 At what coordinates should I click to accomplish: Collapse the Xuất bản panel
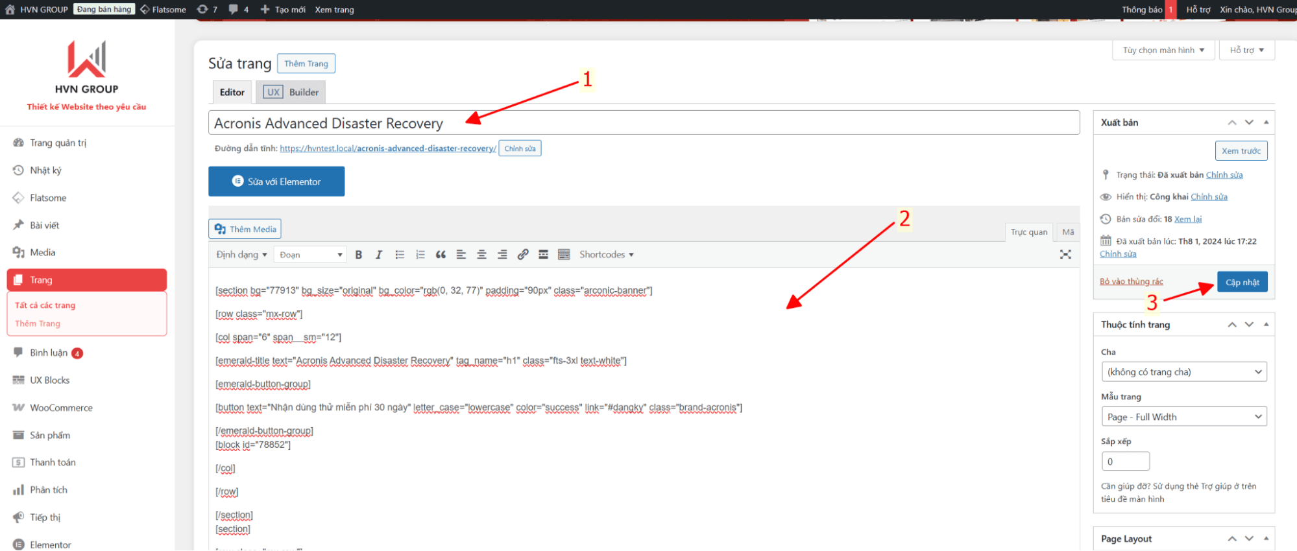pyautogui.click(x=1266, y=123)
